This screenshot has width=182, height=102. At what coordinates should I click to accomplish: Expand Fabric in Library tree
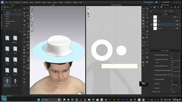pos(5,19)
